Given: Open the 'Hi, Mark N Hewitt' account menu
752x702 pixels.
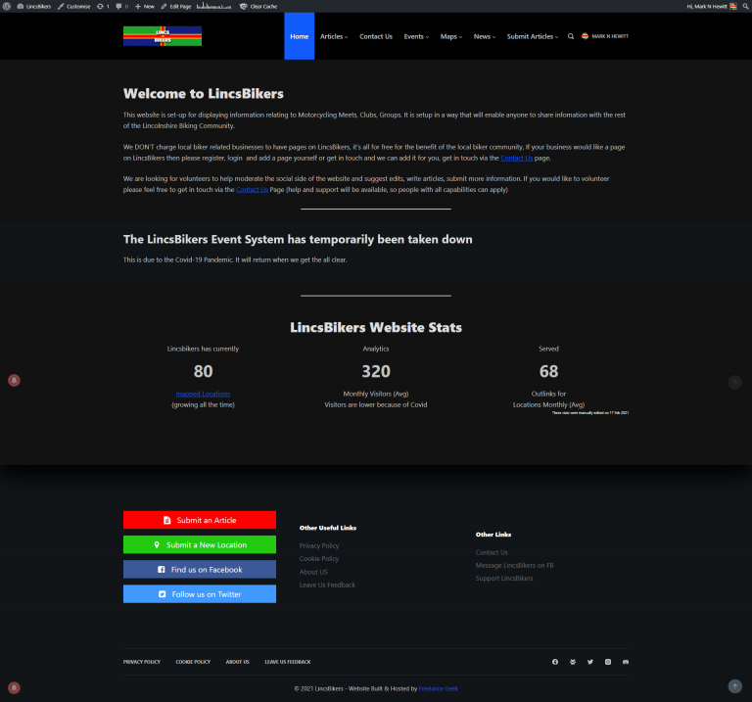Looking at the screenshot, I should (712, 6).
